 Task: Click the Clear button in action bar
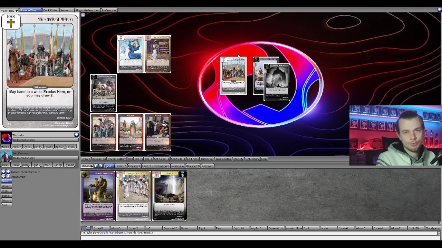[x=264, y=159]
